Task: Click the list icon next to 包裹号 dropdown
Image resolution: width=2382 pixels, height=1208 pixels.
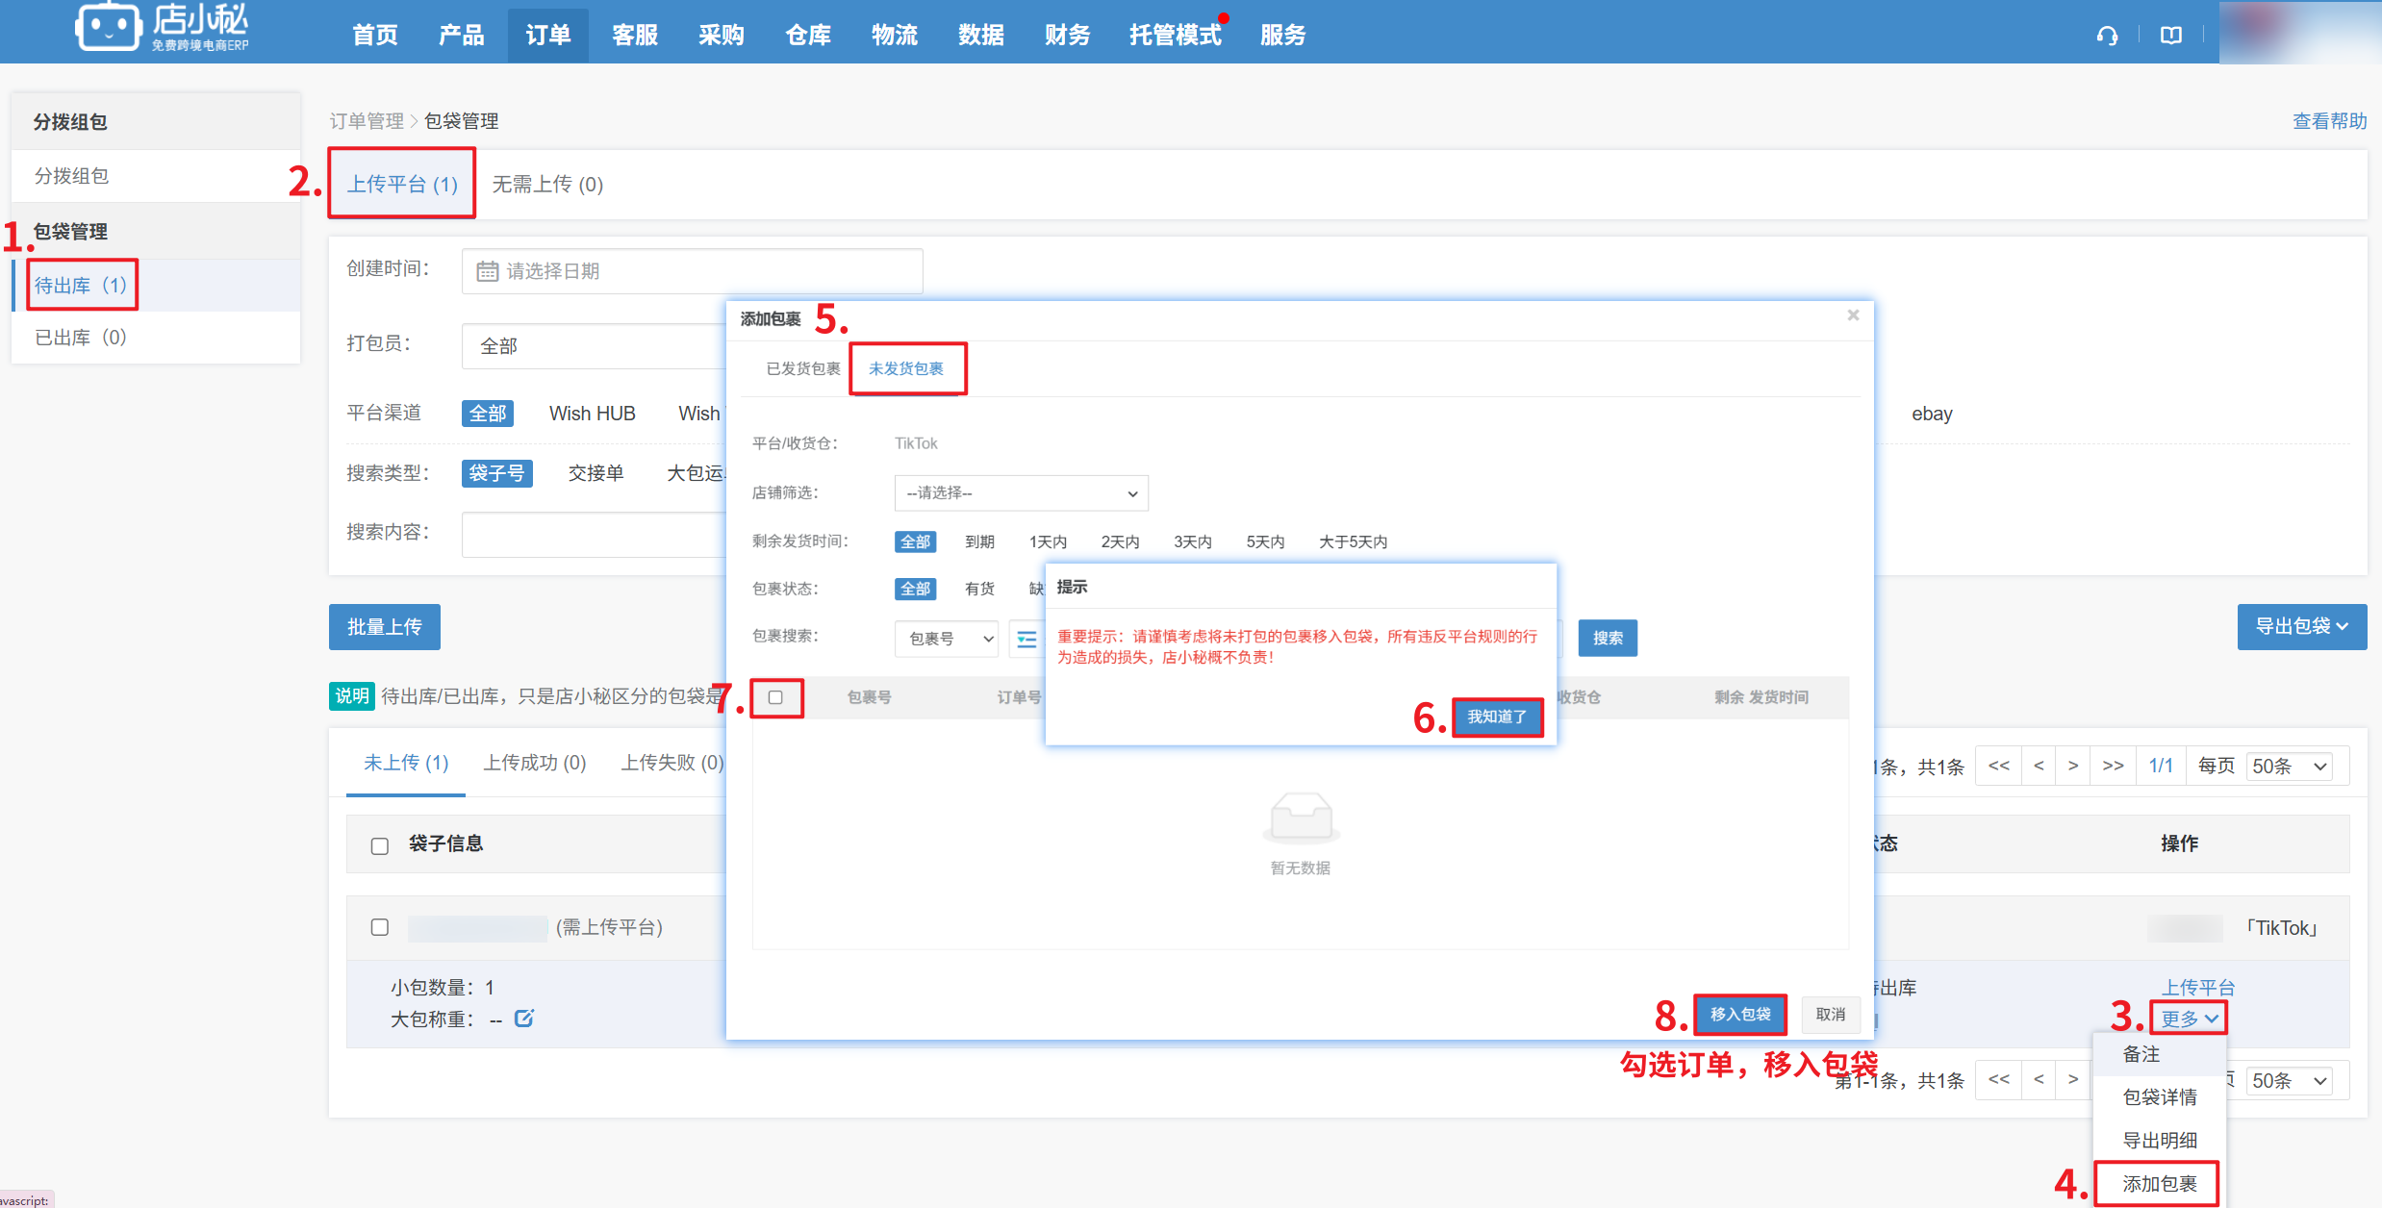Action: [1026, 639]
